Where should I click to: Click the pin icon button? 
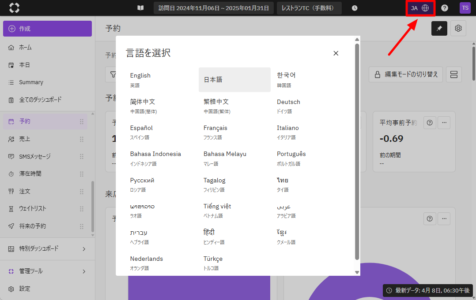439,29
